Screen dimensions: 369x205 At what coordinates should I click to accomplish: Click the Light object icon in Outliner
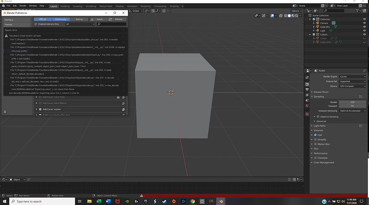318,30
